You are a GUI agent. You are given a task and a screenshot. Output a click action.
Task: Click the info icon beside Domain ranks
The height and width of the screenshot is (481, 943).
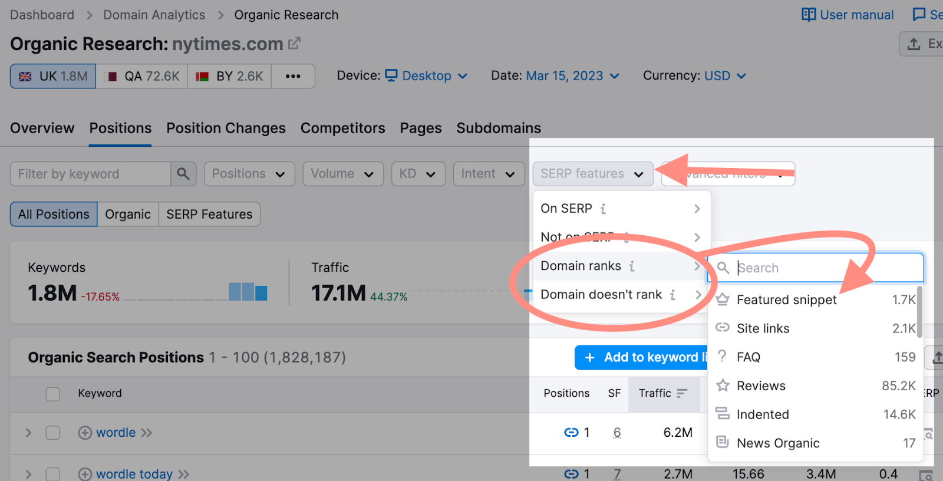click(x=632, y=266)
